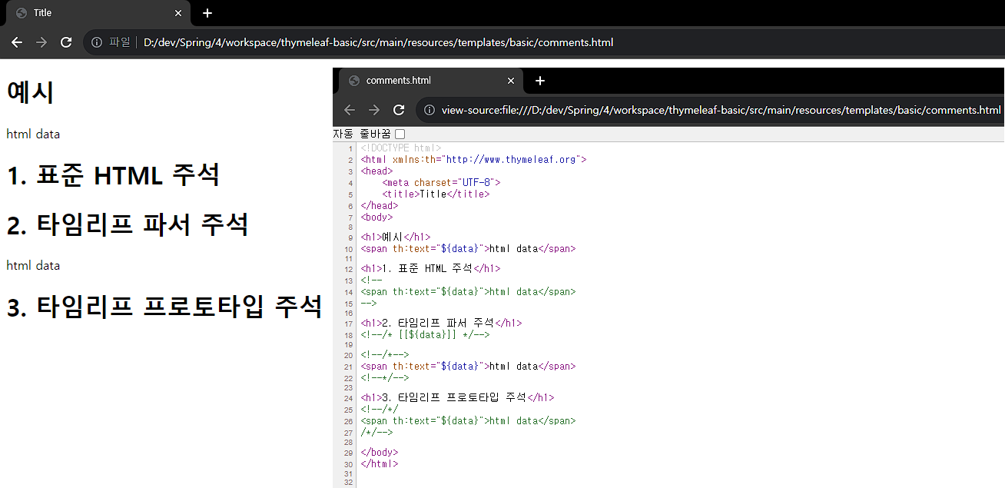Click <head> opening tag in source
Screen dimensions: 1005x488
tap(376, 171)
